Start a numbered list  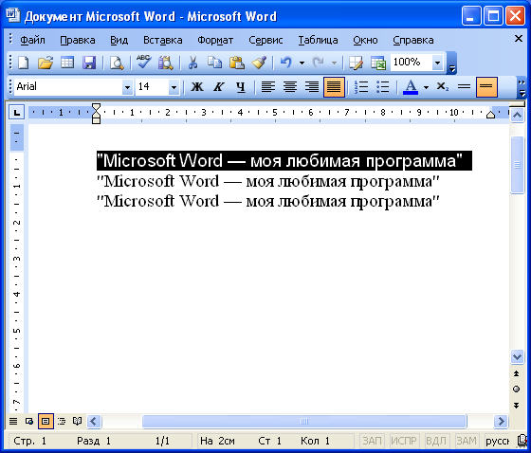tap(361, 87)
